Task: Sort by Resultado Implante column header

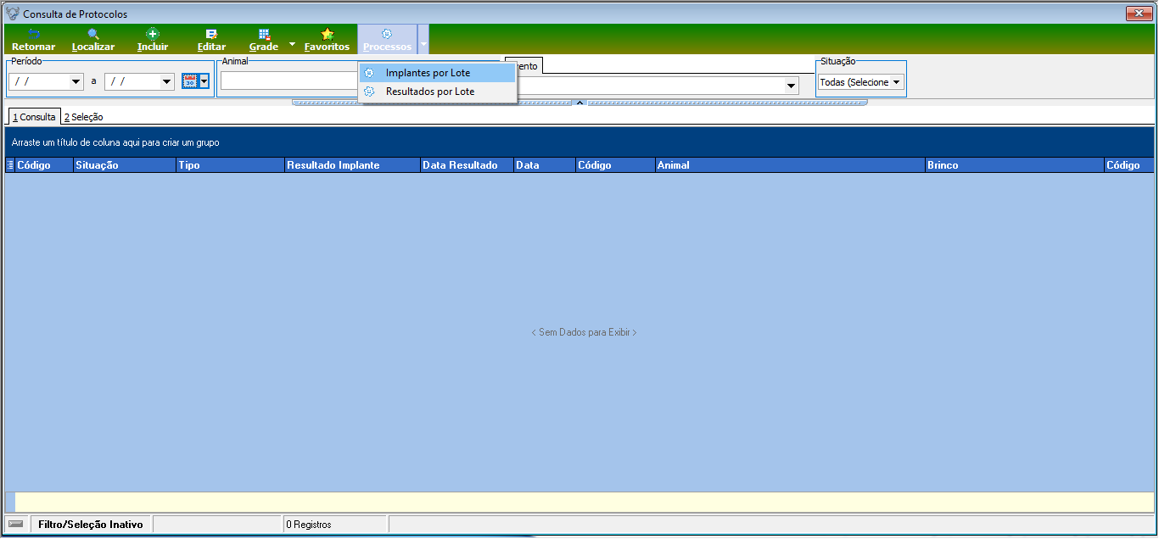Action: pos(352,165)
